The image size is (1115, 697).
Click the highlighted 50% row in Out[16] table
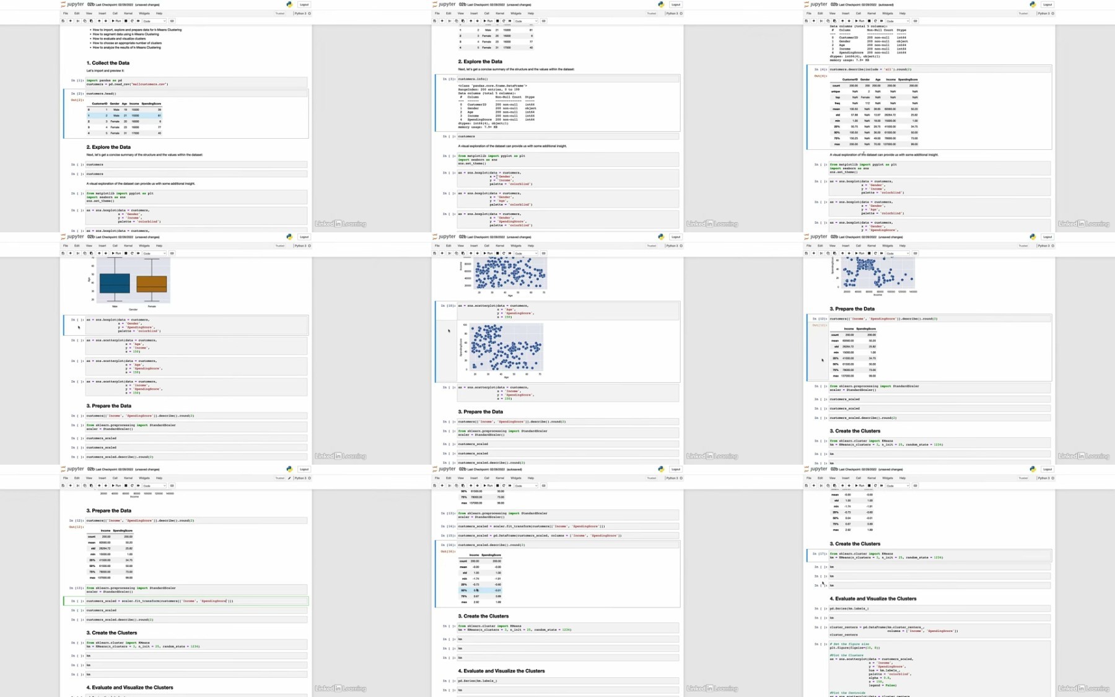480,590
